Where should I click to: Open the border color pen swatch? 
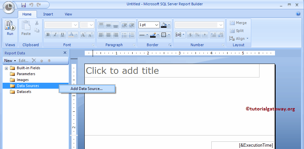click(x=155, y=35)
